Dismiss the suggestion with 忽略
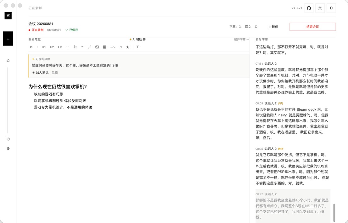This screenshot has width=348, height=223. (x=55, y=72)
